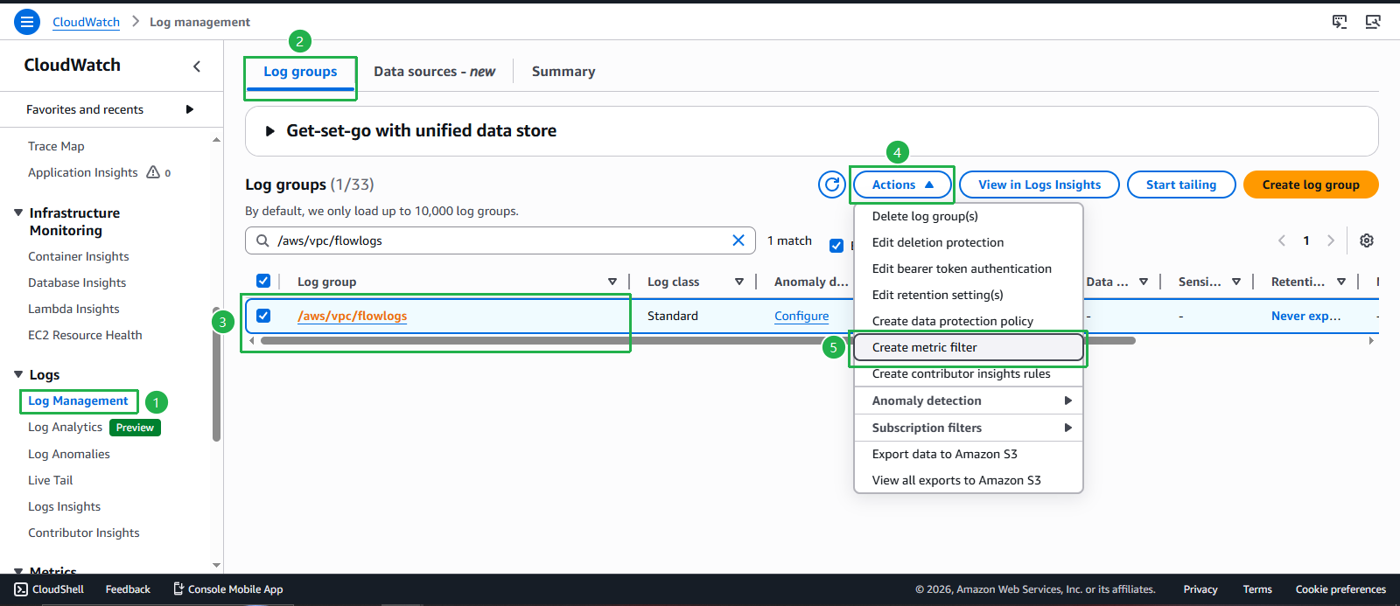Refresh the log groups list

click(x=832, y=185)
